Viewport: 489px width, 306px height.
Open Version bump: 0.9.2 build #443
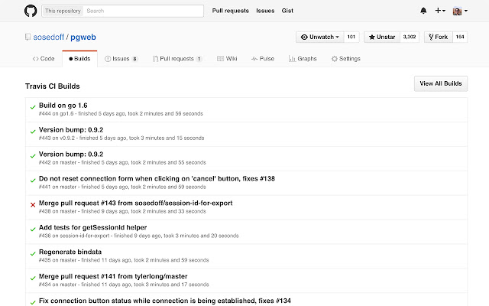point(71,130)
